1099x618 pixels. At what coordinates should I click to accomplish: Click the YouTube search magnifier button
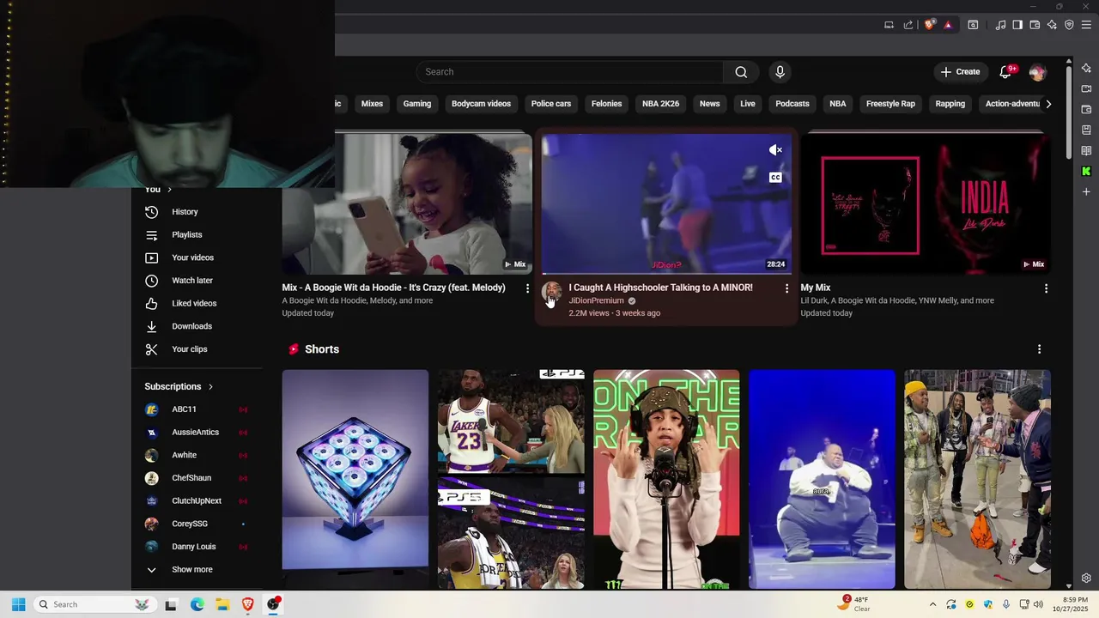pos(741,72)
